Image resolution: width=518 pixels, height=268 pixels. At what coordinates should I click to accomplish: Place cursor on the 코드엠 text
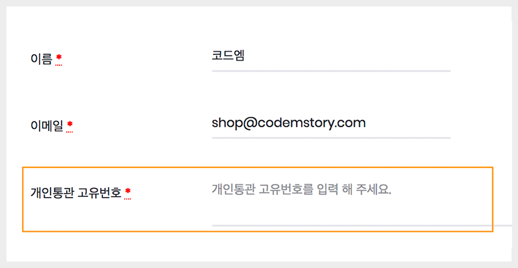coord(228,56)
